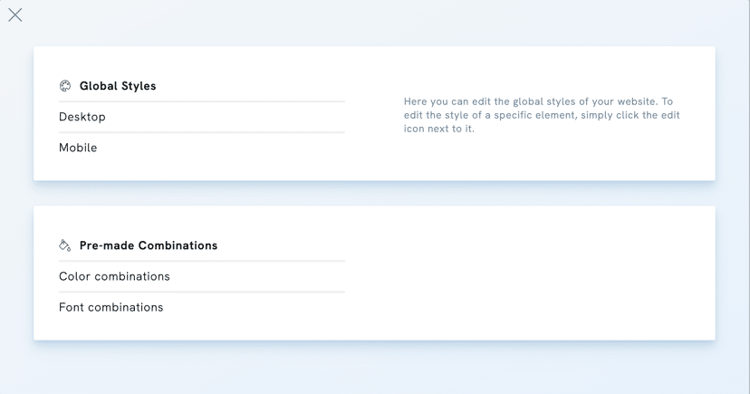Click the paint bucket icon

point(65,245)
